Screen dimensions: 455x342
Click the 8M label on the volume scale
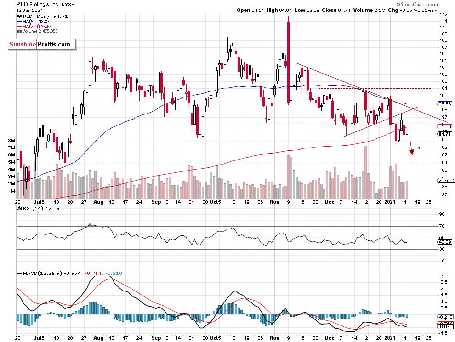tap(11, 140)
